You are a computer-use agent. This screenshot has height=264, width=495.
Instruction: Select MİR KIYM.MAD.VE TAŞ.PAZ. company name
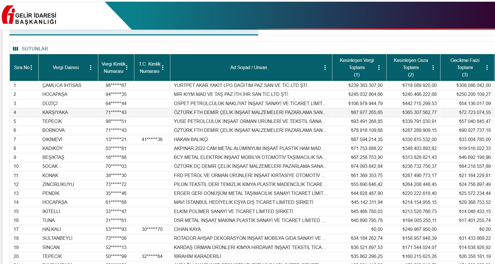231,94
